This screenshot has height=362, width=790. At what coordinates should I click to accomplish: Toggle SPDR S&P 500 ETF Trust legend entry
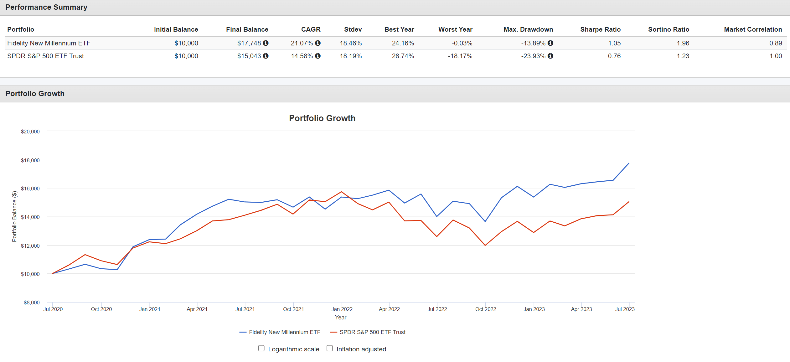pyautogui.click(x=368, y=332)
